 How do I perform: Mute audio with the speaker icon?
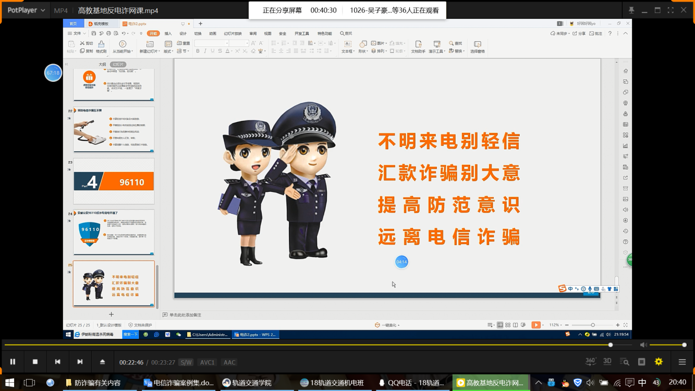click(x=643, y=345)
